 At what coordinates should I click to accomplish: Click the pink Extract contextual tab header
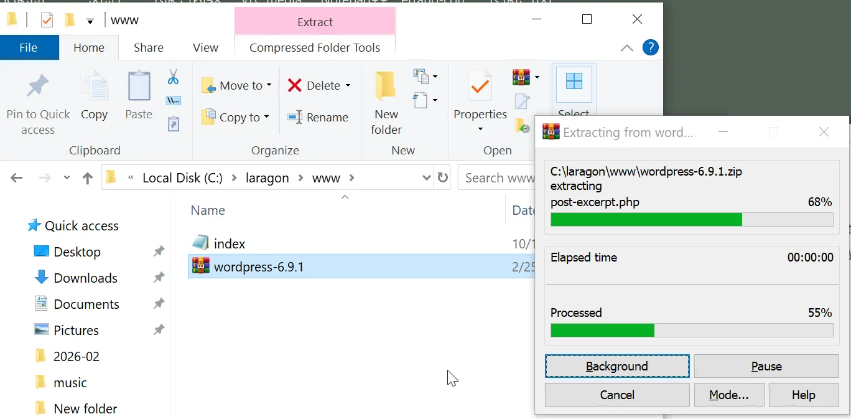point(315,22)
